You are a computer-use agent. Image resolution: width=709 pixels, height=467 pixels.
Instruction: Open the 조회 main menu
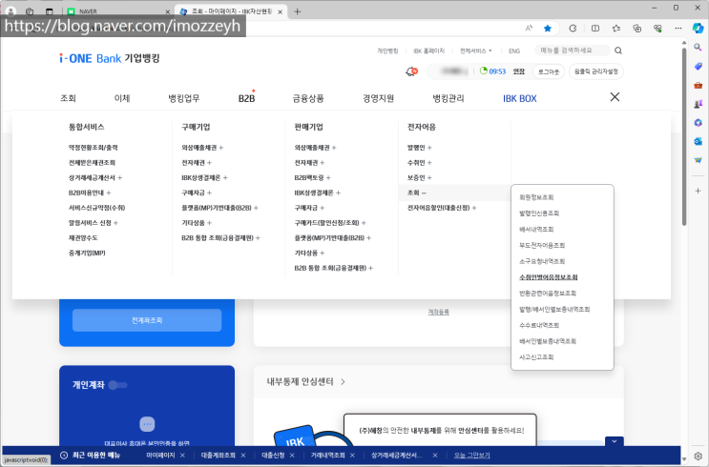click(68, 98)
